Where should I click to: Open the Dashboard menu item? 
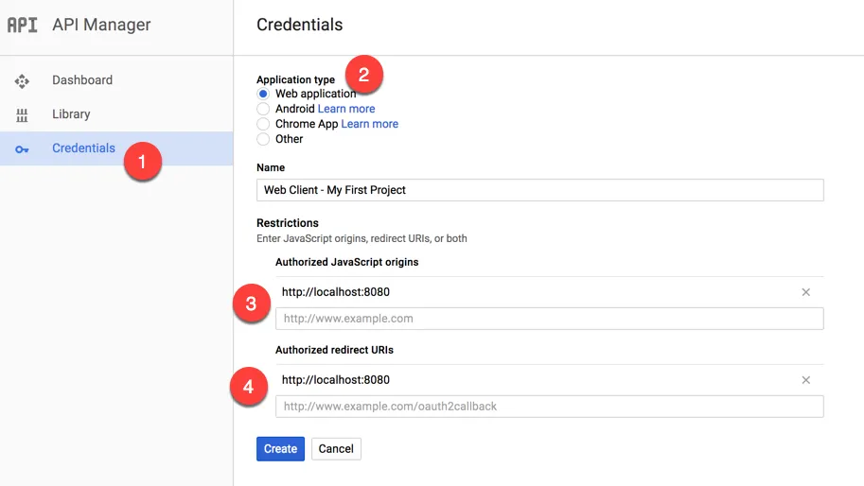pos(116,80)
